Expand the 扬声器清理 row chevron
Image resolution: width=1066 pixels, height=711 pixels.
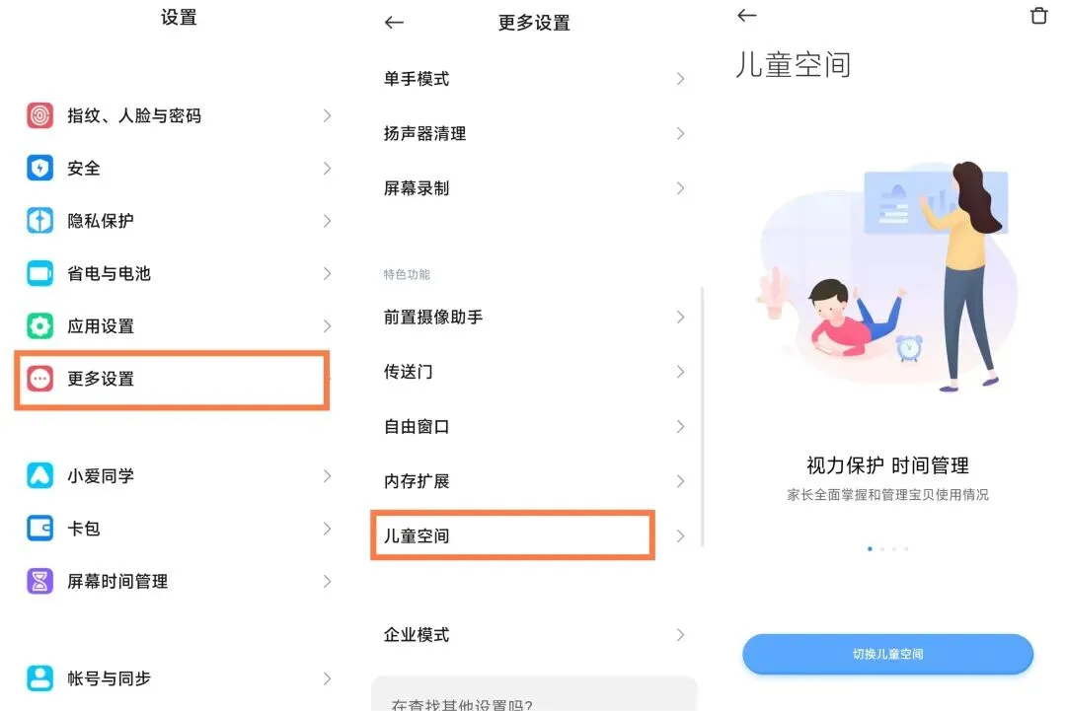coord(680,134)
